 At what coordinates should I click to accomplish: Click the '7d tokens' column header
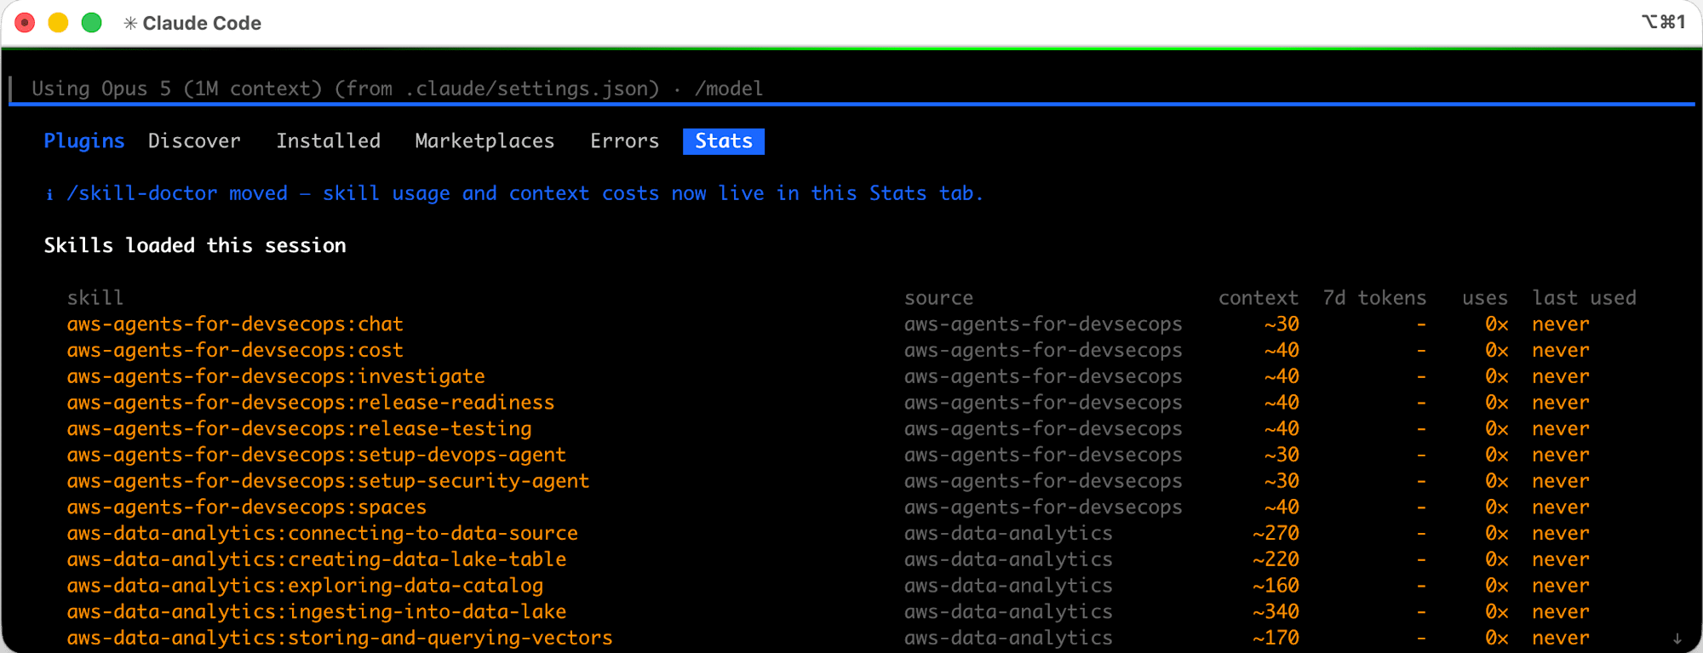click(1374, 298)
